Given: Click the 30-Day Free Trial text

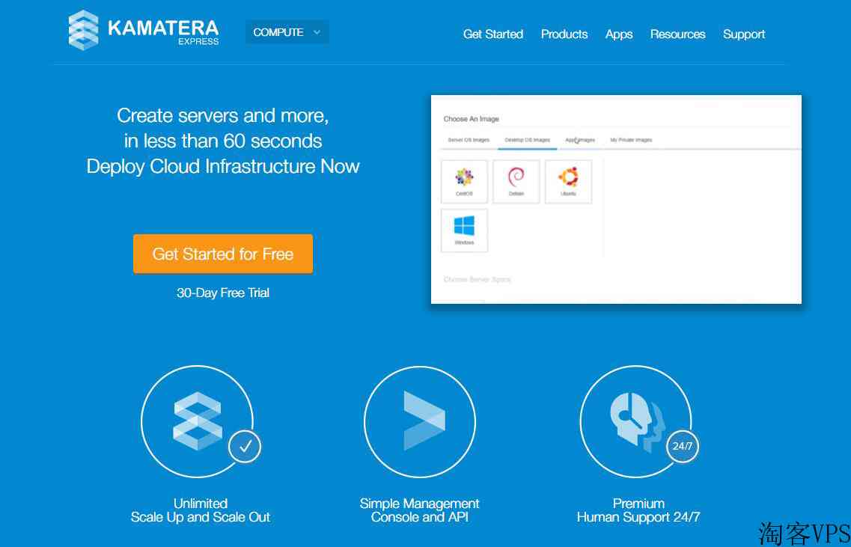Looking at the screenshot, I should click(223, 293).
